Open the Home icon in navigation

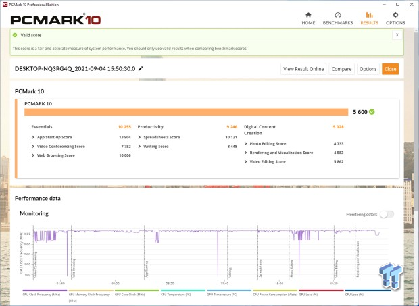coord(308,14)
